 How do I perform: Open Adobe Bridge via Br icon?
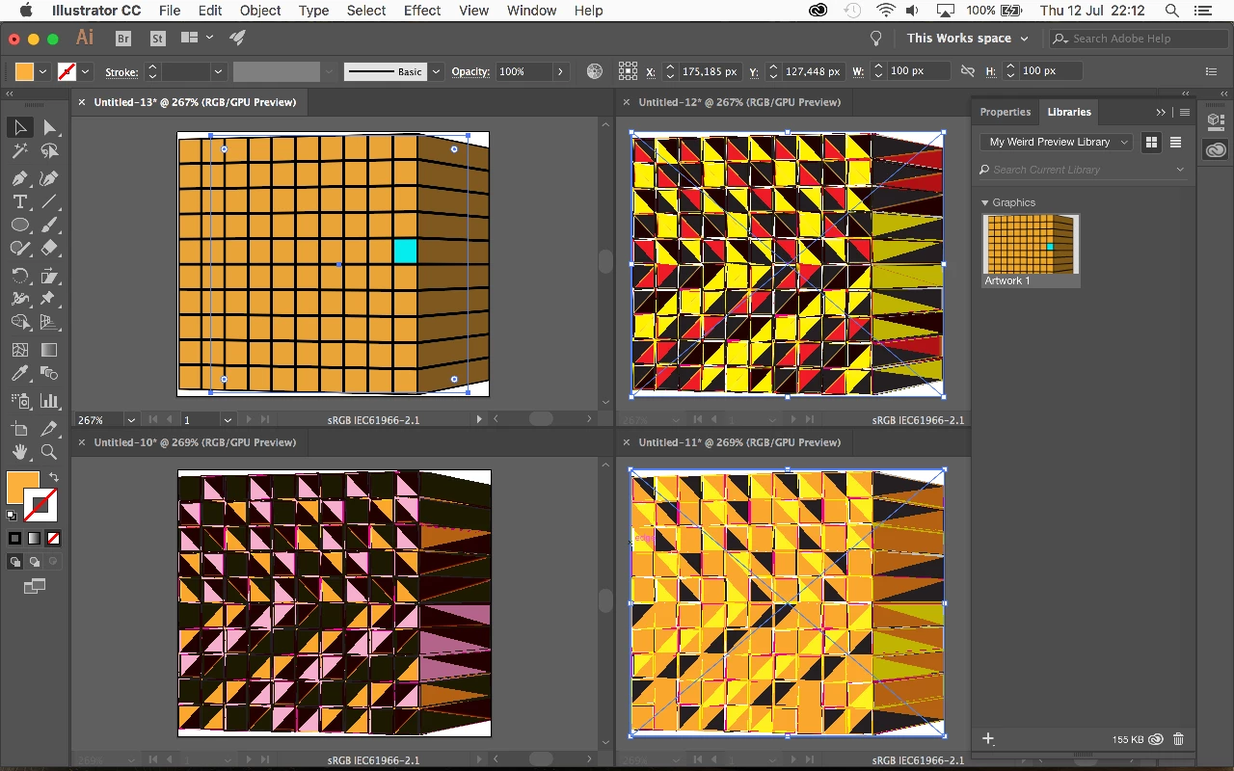point(122,39)
